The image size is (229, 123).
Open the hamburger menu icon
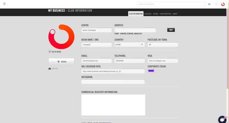pyautogui.click(x=4, y=4)
